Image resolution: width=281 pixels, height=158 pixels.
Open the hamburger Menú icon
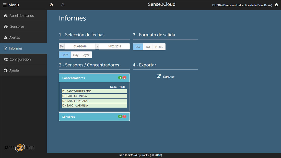(x=5, y=5)
